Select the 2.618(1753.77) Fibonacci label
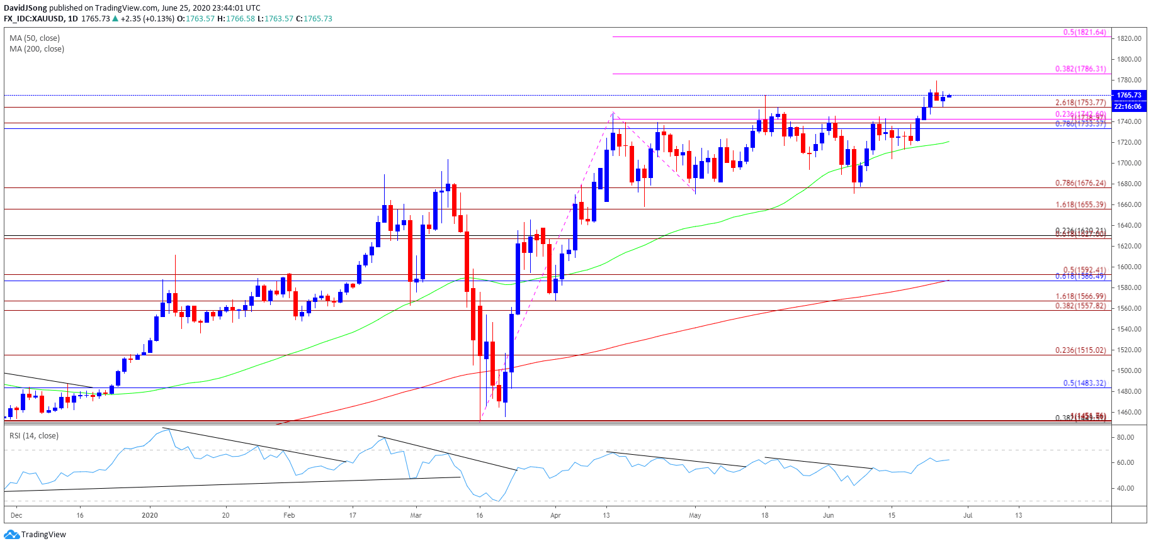Image resolution: width=1151 pixels, height=546 pixels. tap(1080, 103)
